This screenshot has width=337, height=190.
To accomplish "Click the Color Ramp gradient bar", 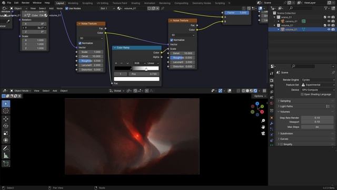I will click(137, 68).
